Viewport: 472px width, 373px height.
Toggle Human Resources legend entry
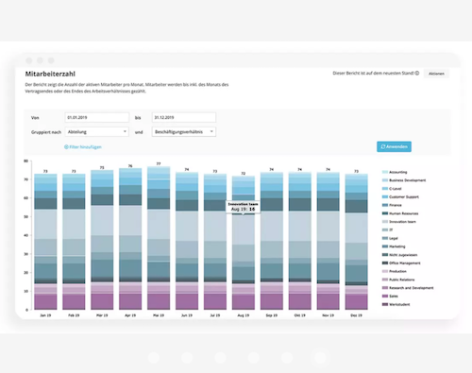click(x=400, y=213)
